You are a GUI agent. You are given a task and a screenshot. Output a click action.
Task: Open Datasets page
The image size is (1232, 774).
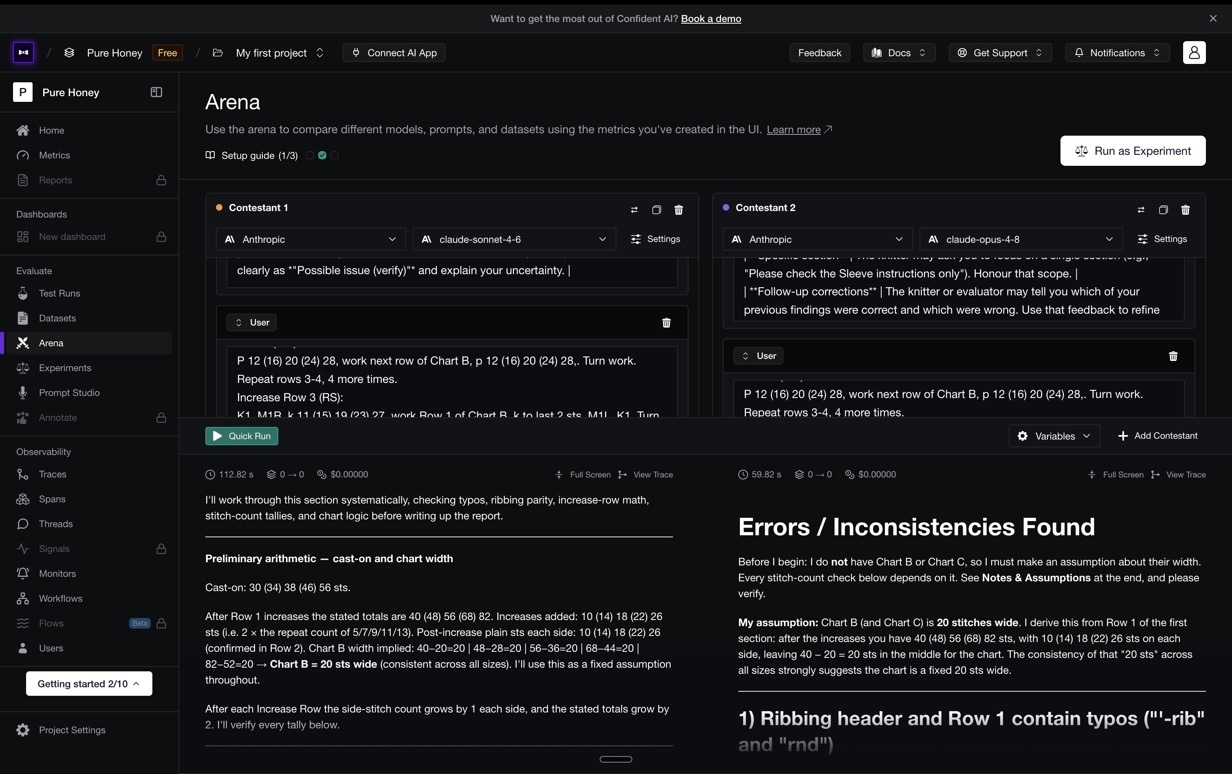89,318
